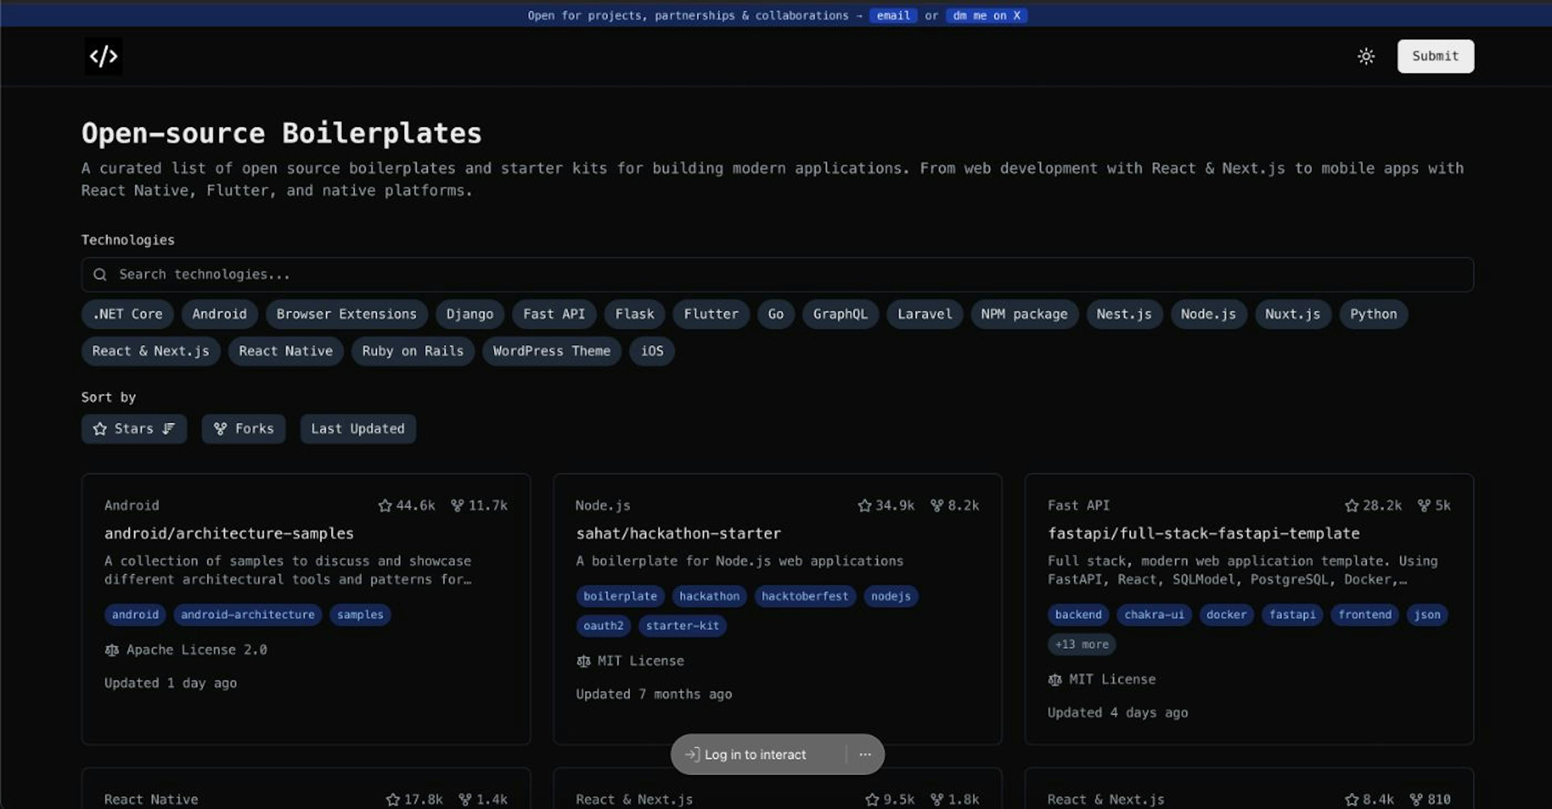Image resolution: width=1552 pixels, height=809 pixels.
Task: Open fastapi/full-stack-fastapi-template title
Action: [x=1203, y=533]
